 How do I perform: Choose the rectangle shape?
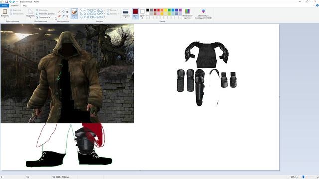pyautogui.click(x=91, y=10)
